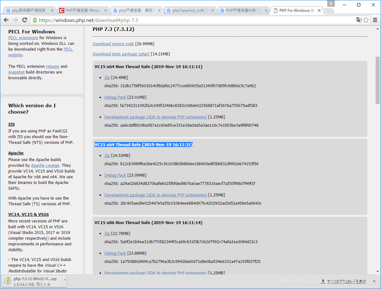
Task: Download Zip for x64 Non Thread Safe
Action: tap(107, 78)
